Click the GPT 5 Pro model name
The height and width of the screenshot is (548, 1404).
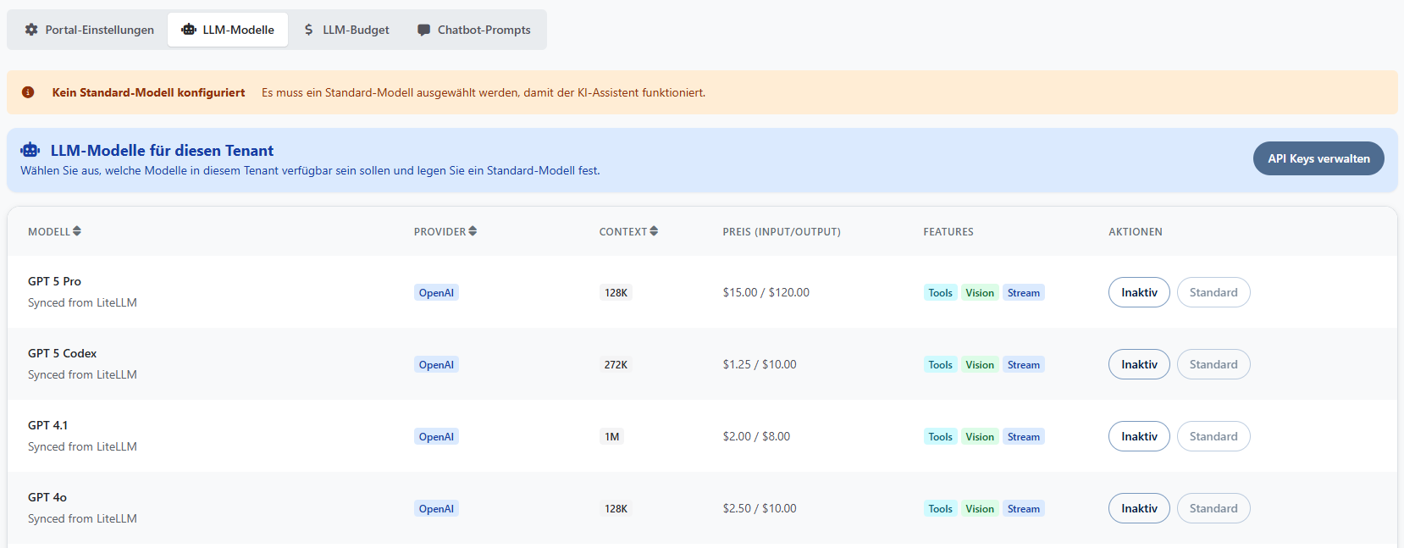click(54, 281)
